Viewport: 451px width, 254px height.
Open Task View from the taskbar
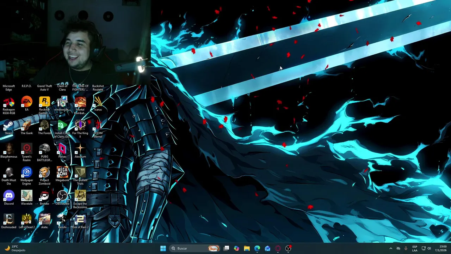(x=227, y=248)
